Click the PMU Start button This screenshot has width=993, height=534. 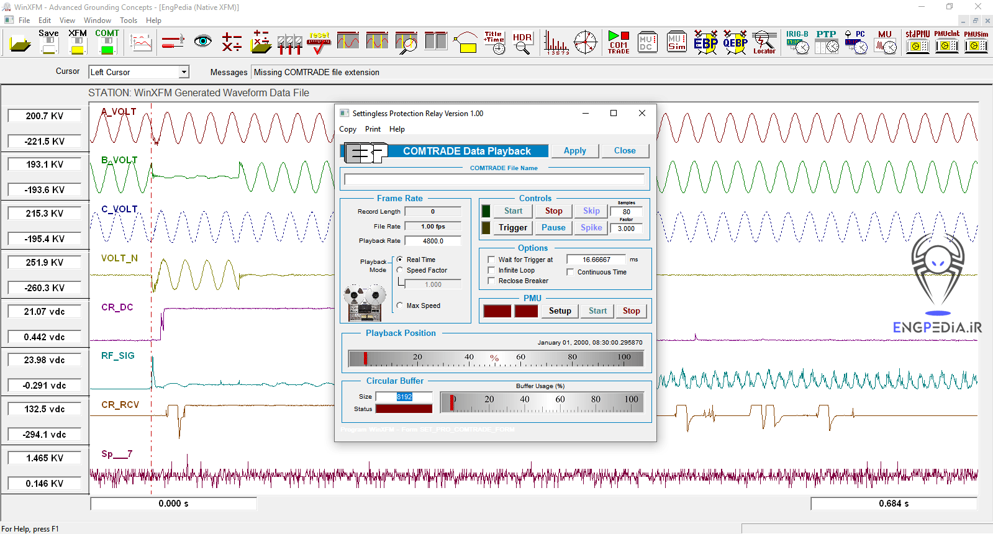click(x=598, y=311)
